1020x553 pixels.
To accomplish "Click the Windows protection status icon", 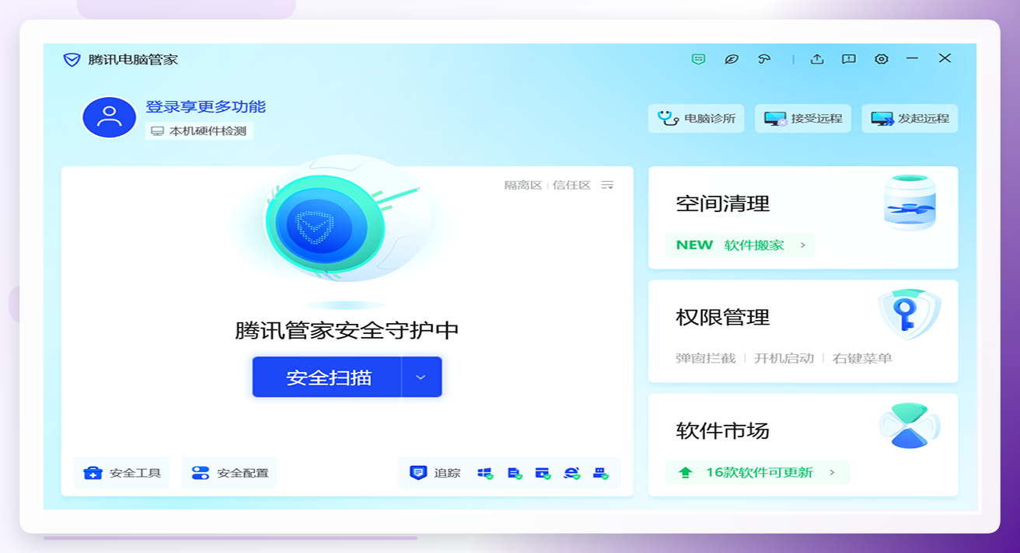I will tap(485, 473).
